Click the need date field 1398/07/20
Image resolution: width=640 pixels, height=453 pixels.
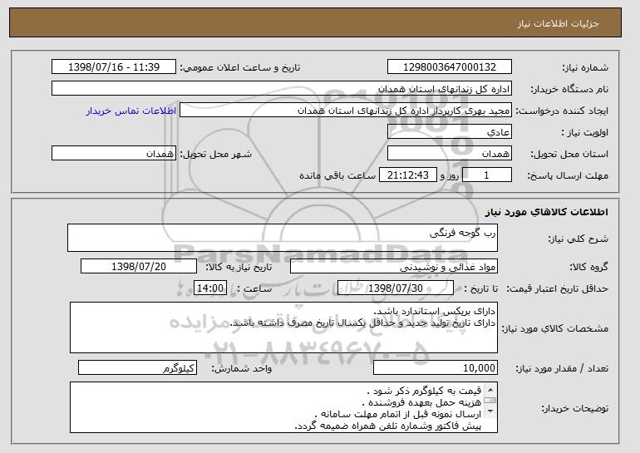click(139, 267)
